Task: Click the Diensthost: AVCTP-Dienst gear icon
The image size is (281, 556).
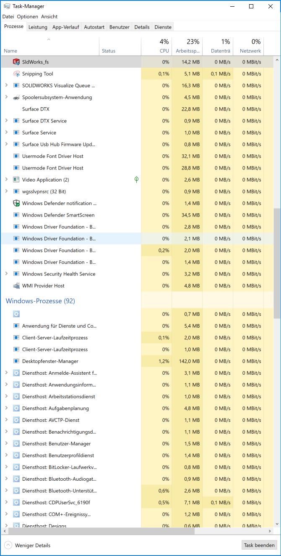Action: (16, 420)
